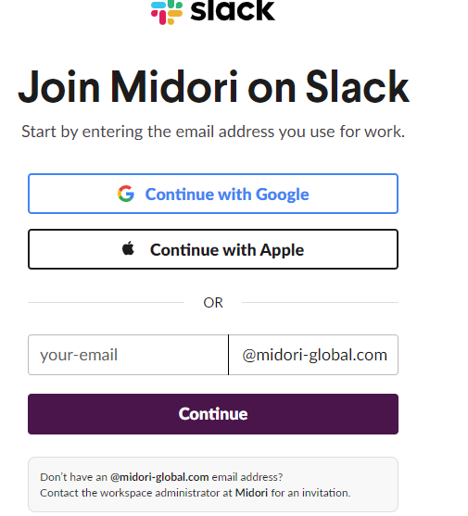This screenshot has height=516, width=468.
Task: Click 'for an invitation' text in notice
Action: (310, 493)
